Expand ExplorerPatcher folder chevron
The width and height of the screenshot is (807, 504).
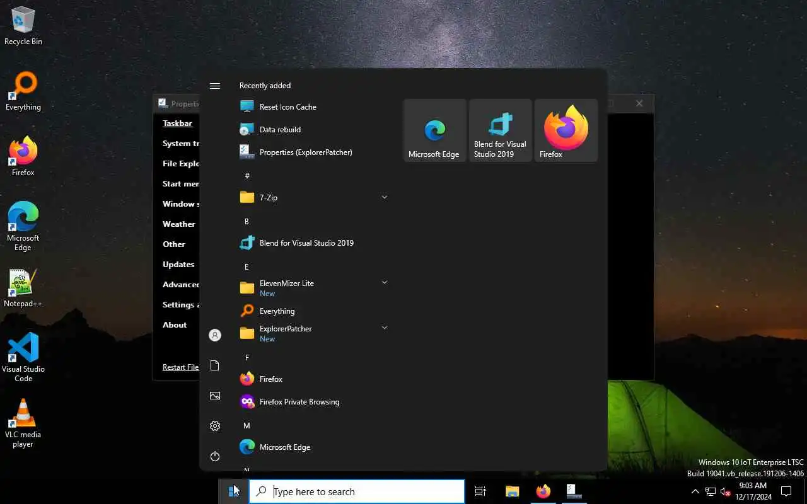tap(385, 328)
